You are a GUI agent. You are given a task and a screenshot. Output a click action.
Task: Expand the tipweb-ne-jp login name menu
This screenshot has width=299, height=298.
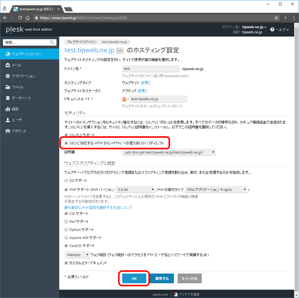click(254, 27)
